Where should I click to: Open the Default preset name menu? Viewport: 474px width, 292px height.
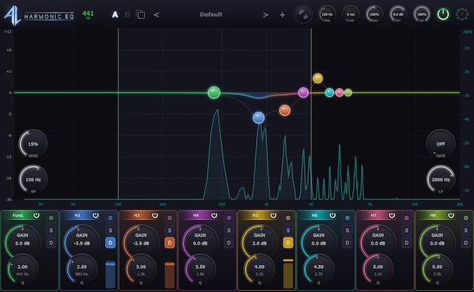[211, 14]
